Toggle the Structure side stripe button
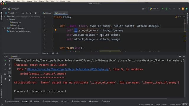Viewport: 189px width, 106px height. click(1, 93)
